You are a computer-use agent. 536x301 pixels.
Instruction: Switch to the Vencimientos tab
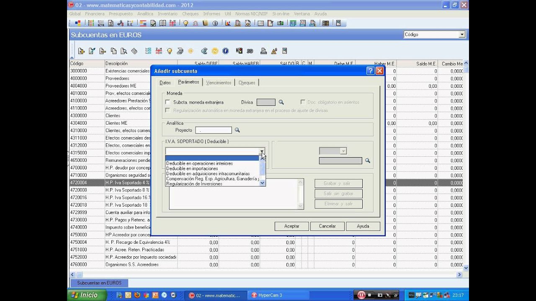(x=219, y=83)
